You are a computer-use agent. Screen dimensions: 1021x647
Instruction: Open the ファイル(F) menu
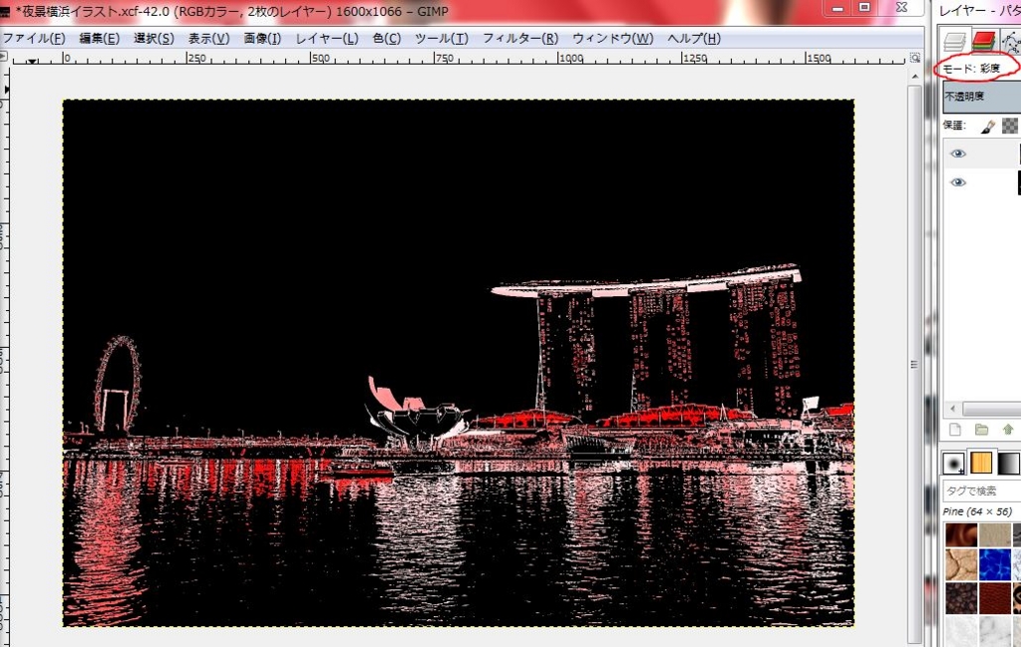pos(34,39)
